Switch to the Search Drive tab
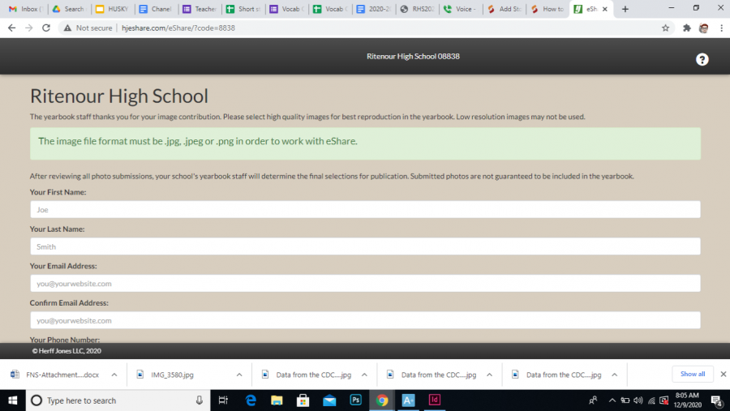730x411 pixels. (69, 9)
